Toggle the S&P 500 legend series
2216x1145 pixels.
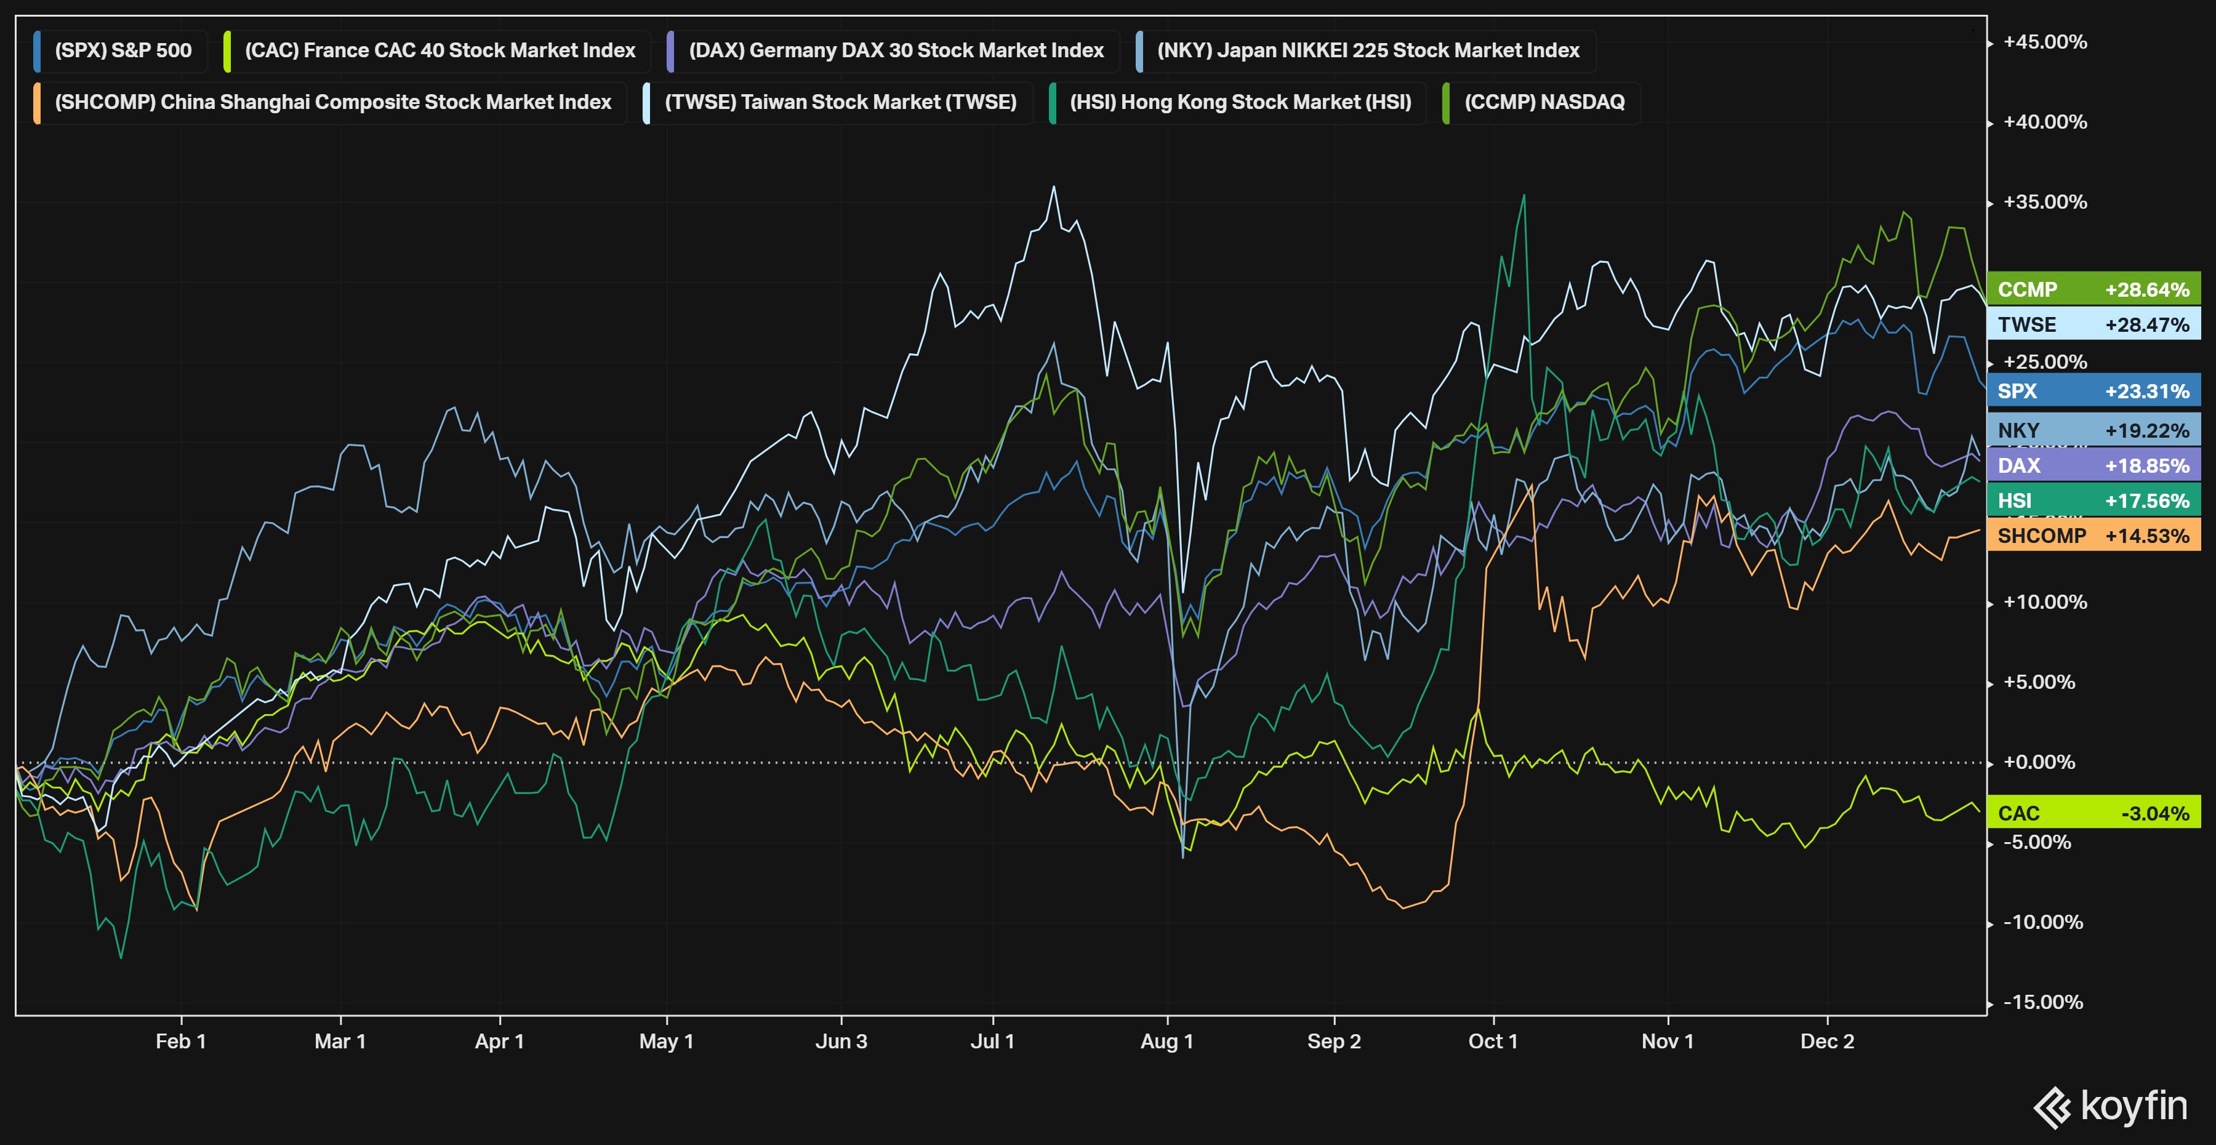click(x=122, y=50)
